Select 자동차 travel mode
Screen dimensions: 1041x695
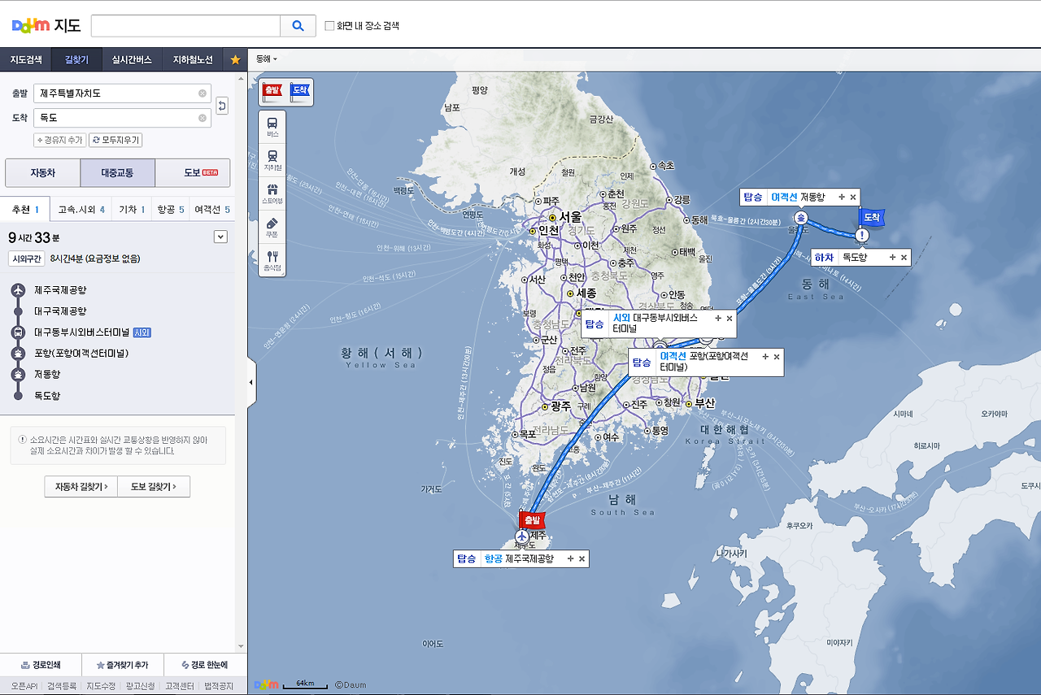(42, 173)
